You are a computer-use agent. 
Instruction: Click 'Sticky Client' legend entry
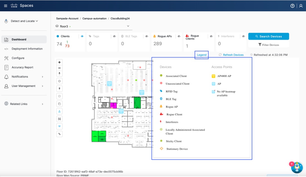pos(174,141)
